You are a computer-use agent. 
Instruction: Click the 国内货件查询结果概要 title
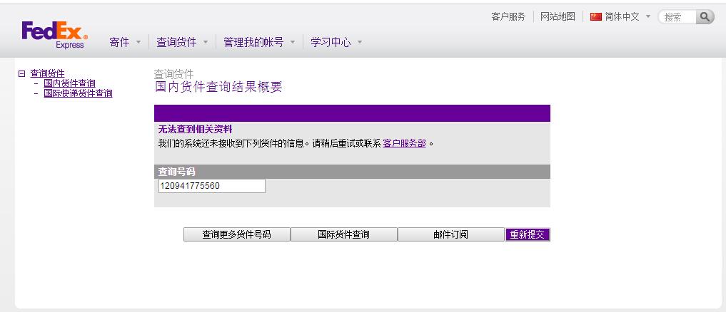tap(218, 86)
